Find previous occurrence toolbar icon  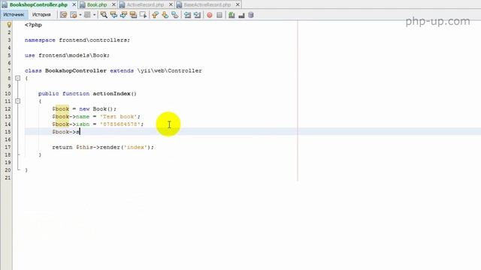click(113, 15)
